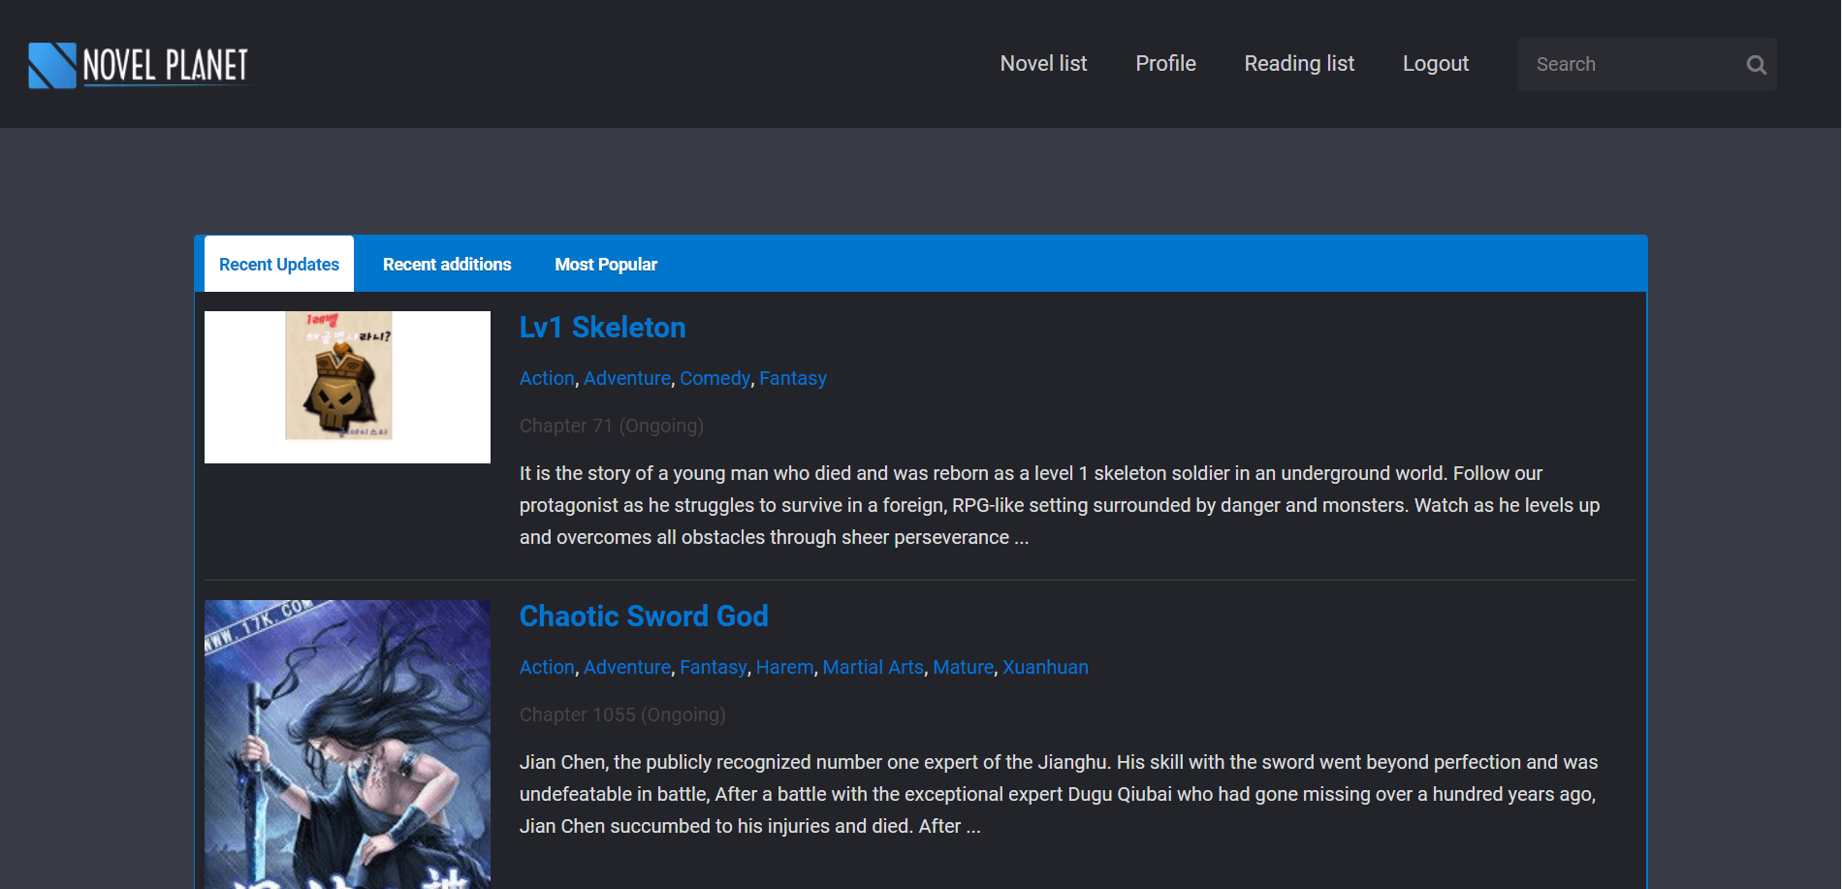1842x889 pixels.
Task: Browse the Xuanhuan genre link
Action: (1045, 667)
